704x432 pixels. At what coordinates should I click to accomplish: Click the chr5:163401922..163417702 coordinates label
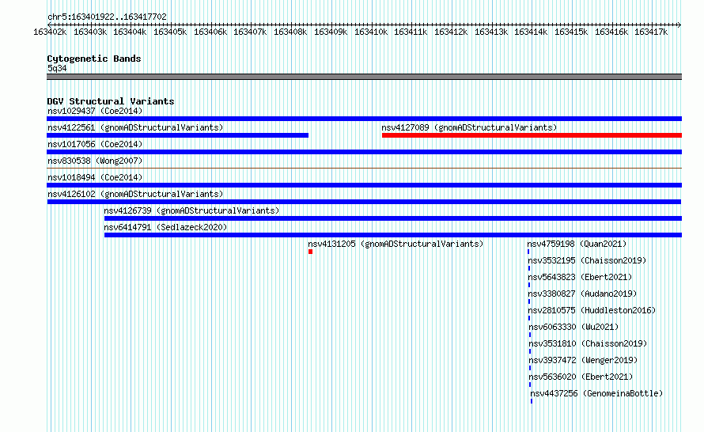[x=107, y=17]
